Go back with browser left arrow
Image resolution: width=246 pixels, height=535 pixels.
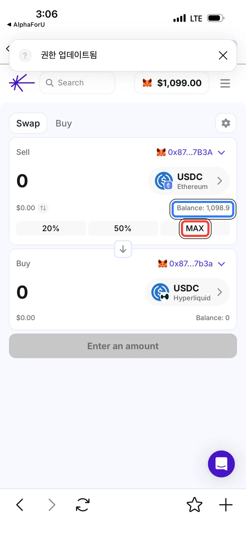pos(20,505)
